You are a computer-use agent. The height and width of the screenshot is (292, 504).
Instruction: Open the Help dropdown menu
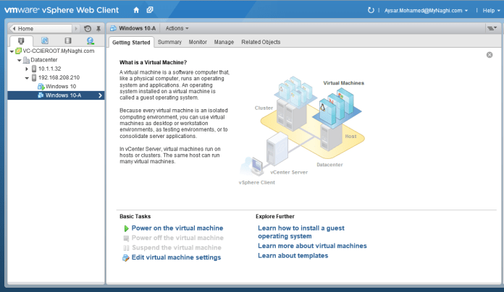(x=487, y=11)
